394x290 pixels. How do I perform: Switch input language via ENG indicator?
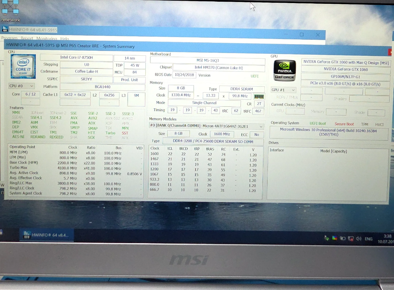tap(369, 239)
